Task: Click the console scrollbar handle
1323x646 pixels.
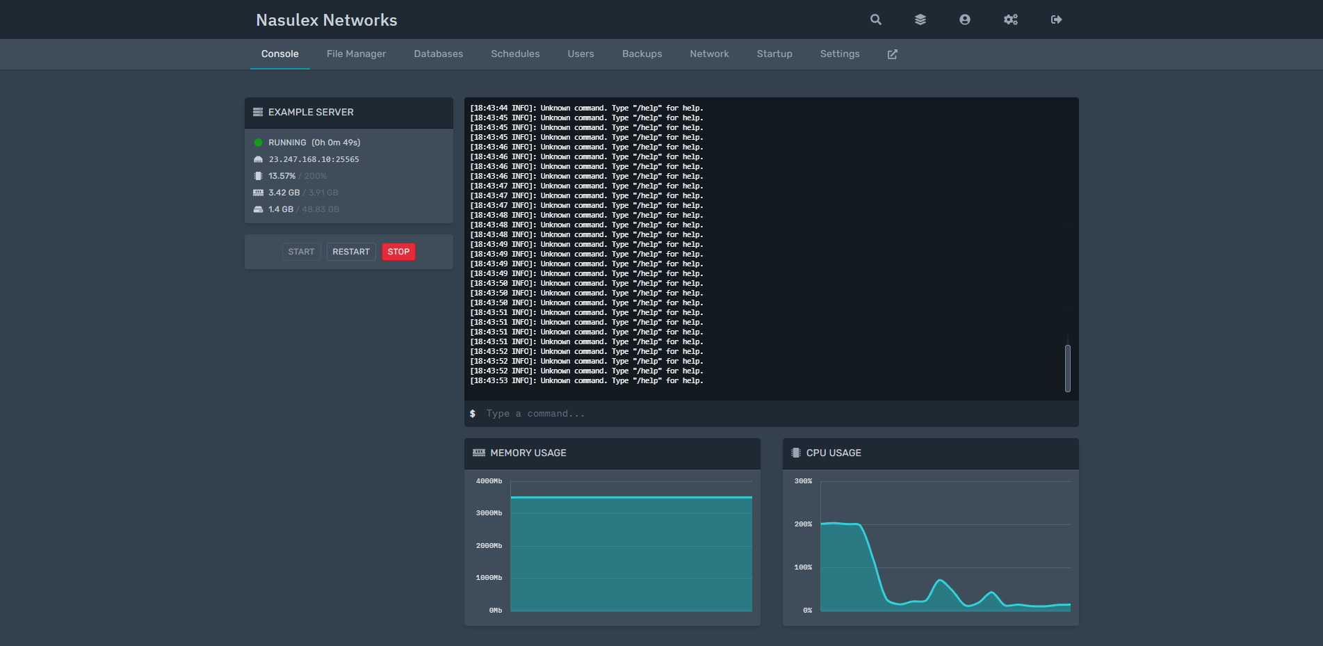Action: tap(1067, 368)
